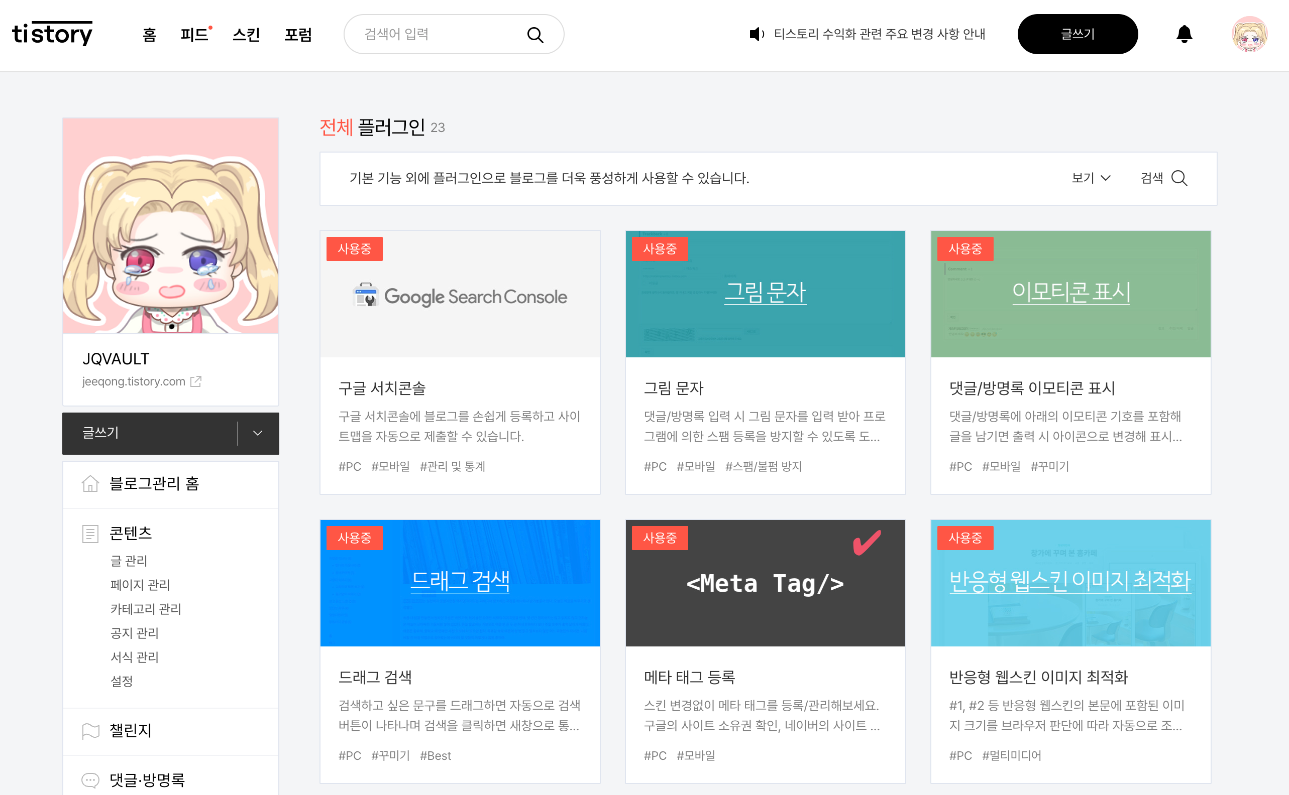
Task: Go to 스킨 in top navigation
Action: coord(246,35)
